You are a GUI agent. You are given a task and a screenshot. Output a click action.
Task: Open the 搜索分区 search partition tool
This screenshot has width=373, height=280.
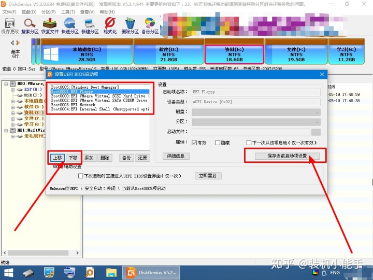(30, 26)
